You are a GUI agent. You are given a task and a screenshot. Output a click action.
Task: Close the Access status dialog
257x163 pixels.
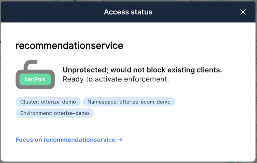243,12
